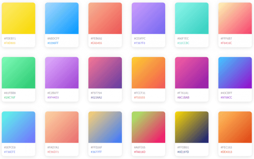The width and height of the screenshot is (254, 159).
Task: Click the #EA5455 color code
Action: pos(96,43)
